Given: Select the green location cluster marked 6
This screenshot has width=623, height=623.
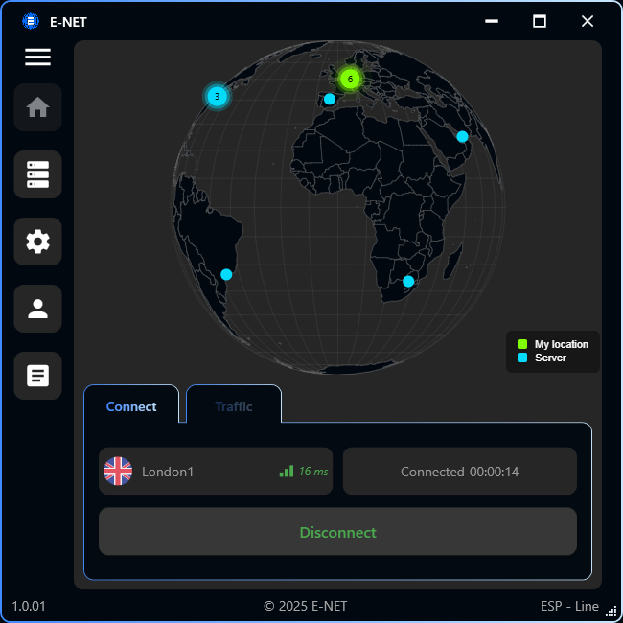Looking at the screenshot, I should pos(350,79).
